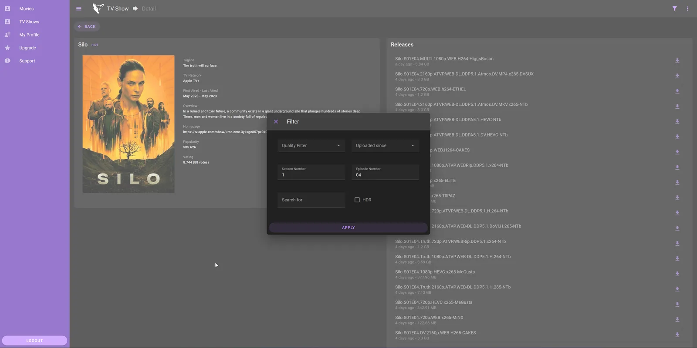The width and height of the screenshot is (697, 348).
Task: Download the x265-ELiTE release
Action: click(677, 183)
